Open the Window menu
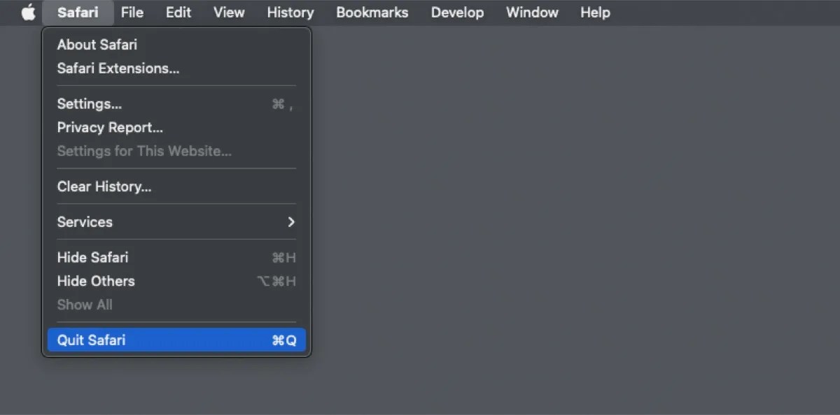The image size is (840, 415). 532,12
